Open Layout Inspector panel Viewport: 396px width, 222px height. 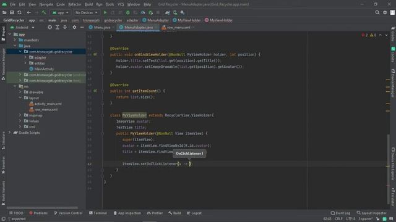(371, 213)
